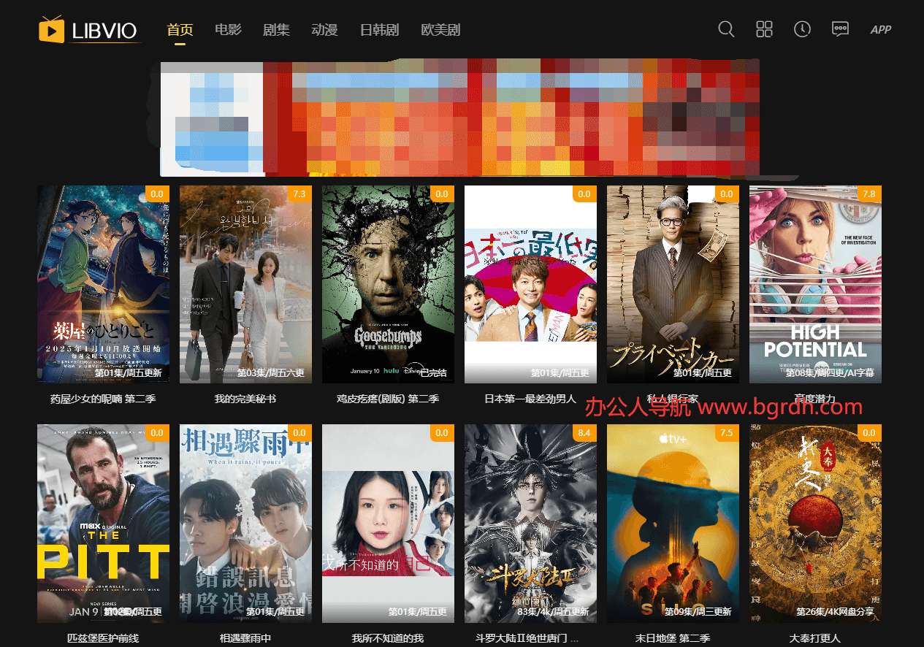Viewport: 924px width, 647px height.
Task: Open the Goosebumps poster thumbnail
Action: click(x=388, y=284)
